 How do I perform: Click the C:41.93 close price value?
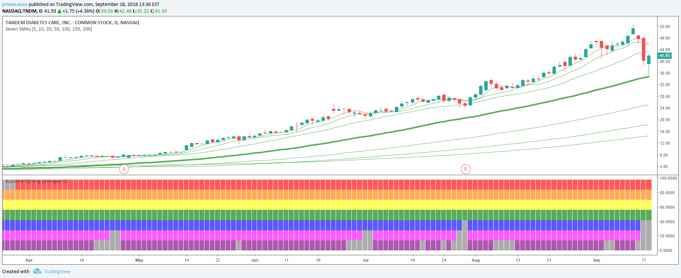pyautogui.click(x=159, y=11)
